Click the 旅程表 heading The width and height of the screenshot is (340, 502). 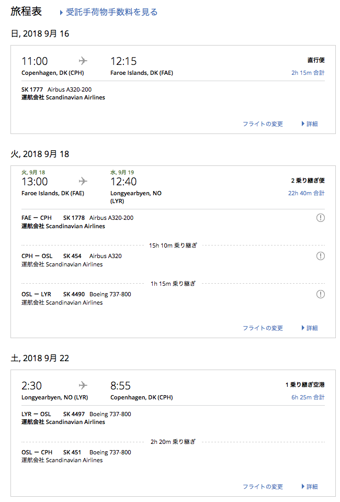click(26, 12)
